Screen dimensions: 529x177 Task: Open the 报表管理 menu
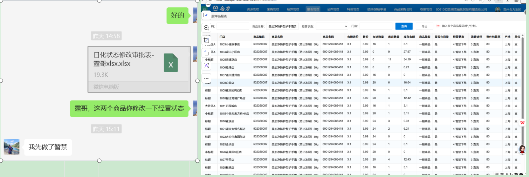pyautogui.click(x=313, y=9)
